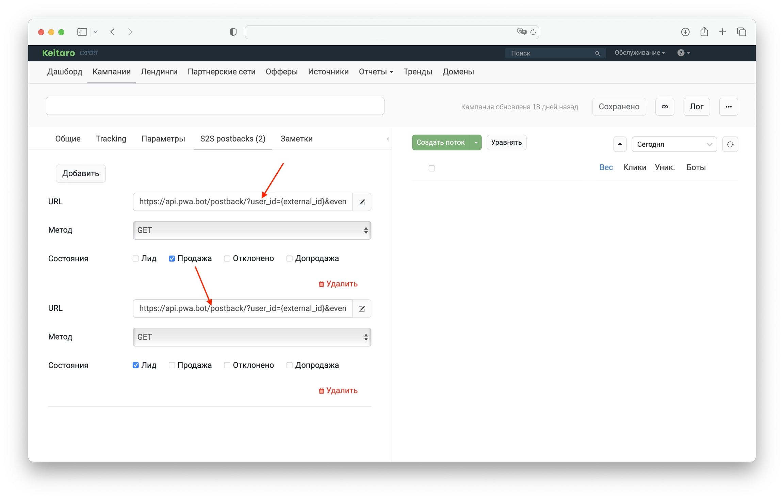The width and height of the screenshot is (784, 499).
Task: Enable the Лид checkbox in first postback
Action: 136,259
